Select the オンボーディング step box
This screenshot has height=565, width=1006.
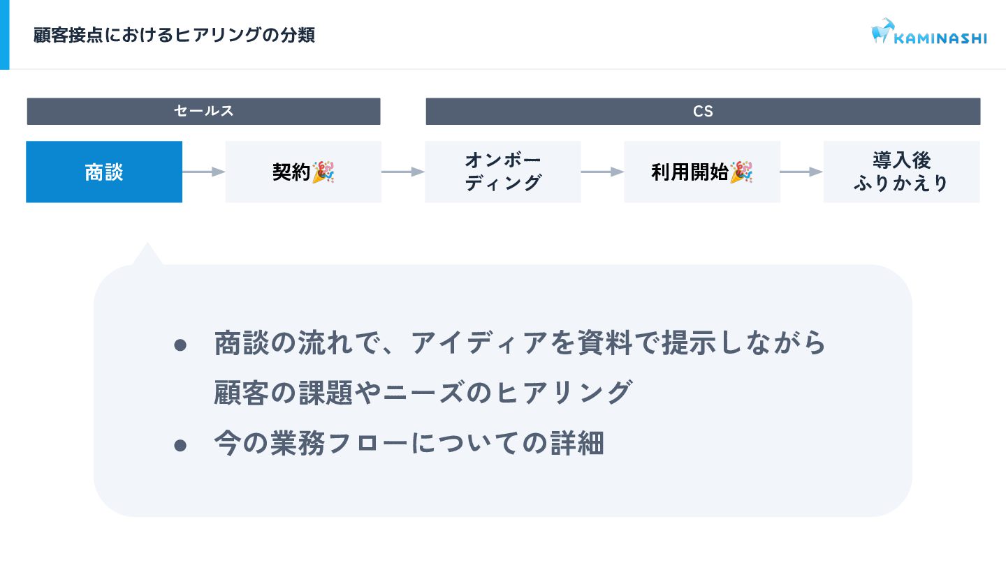coord(503,172)
